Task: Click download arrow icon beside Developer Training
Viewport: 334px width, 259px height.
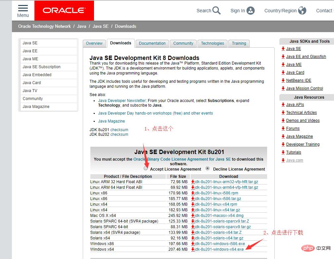Action: (x=283, y=144)
